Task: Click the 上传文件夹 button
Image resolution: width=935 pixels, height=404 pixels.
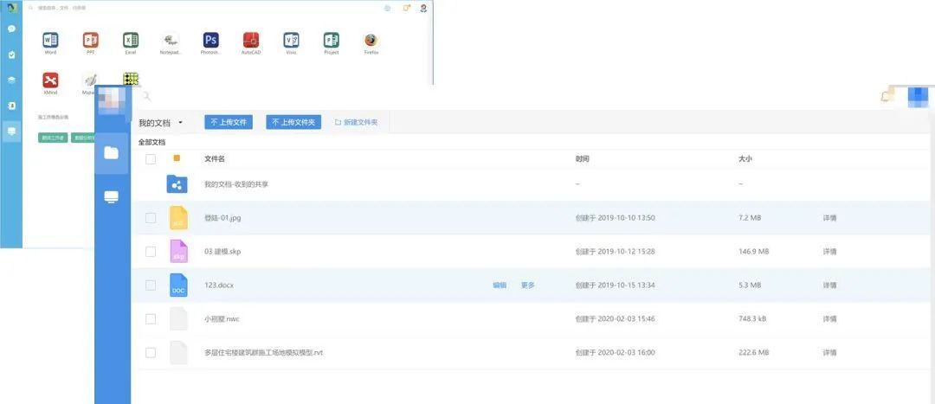Action: coord(293,123)
